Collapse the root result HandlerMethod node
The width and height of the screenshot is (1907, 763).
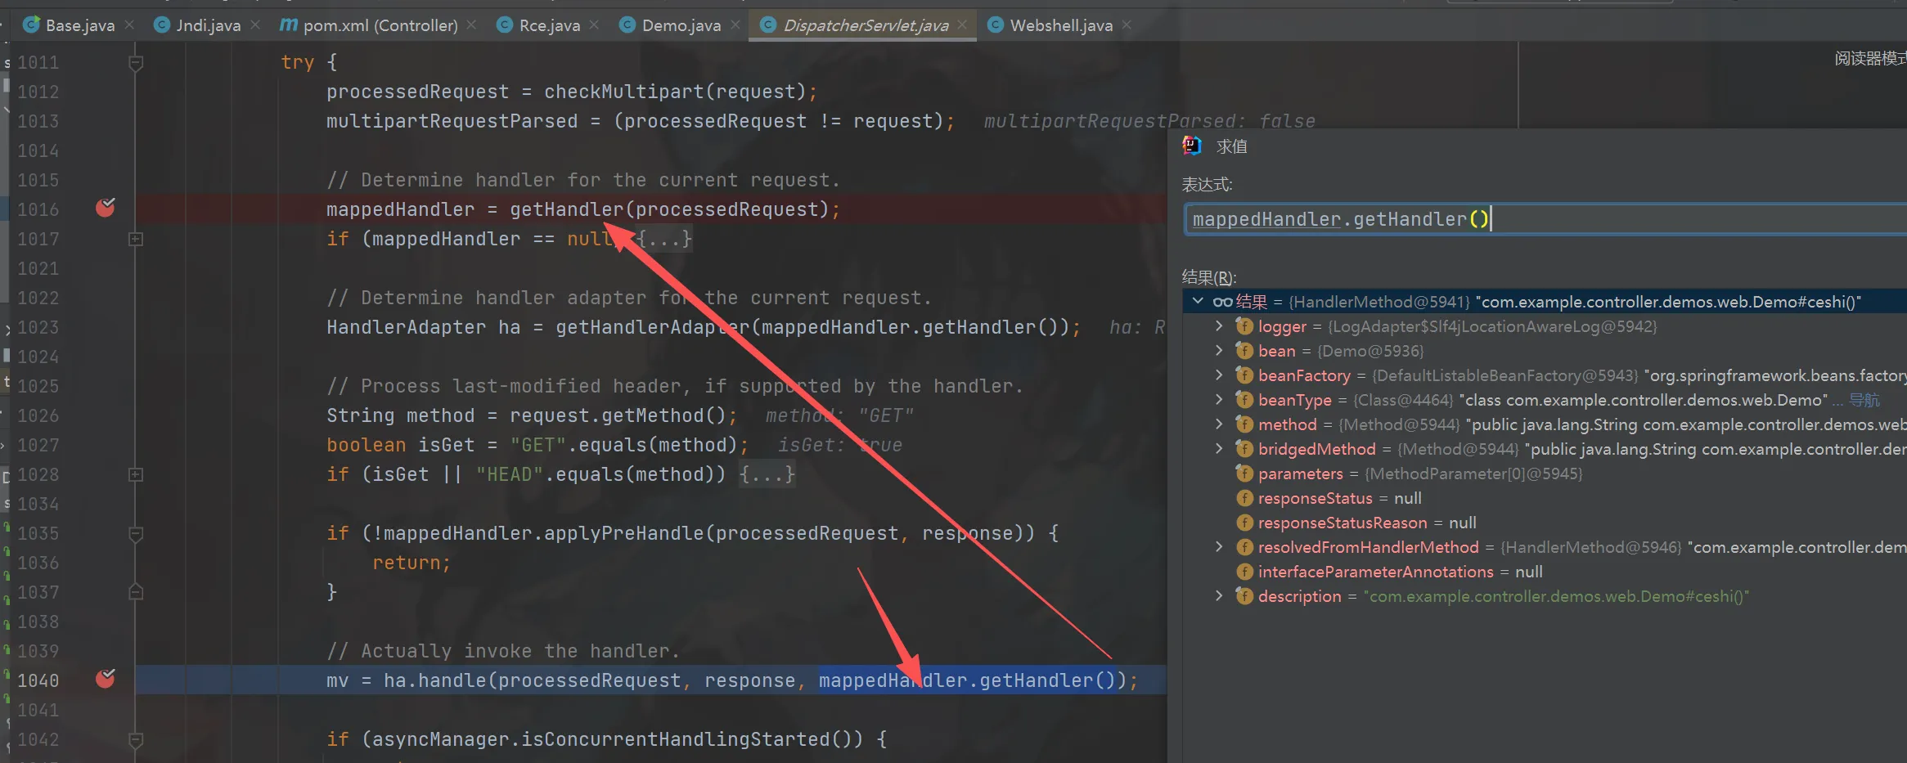point(1198,302)
